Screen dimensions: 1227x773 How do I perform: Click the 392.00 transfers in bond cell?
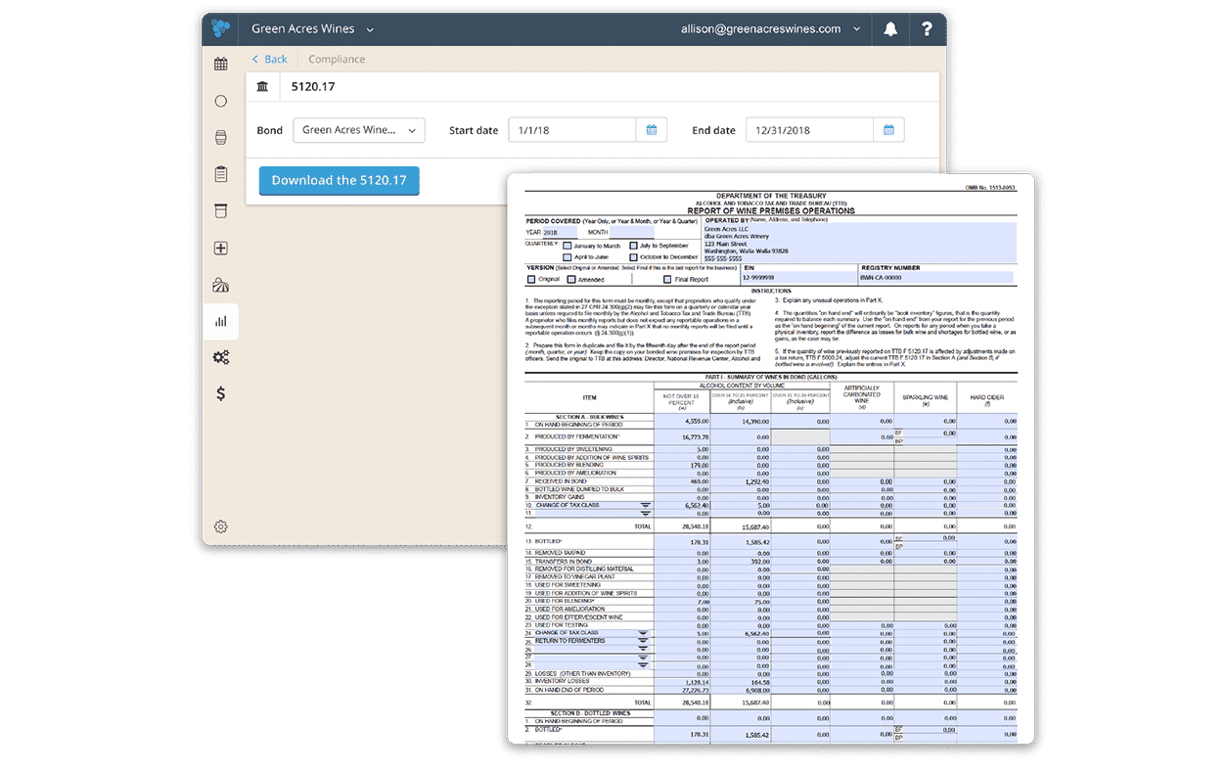tap(741, 562)
